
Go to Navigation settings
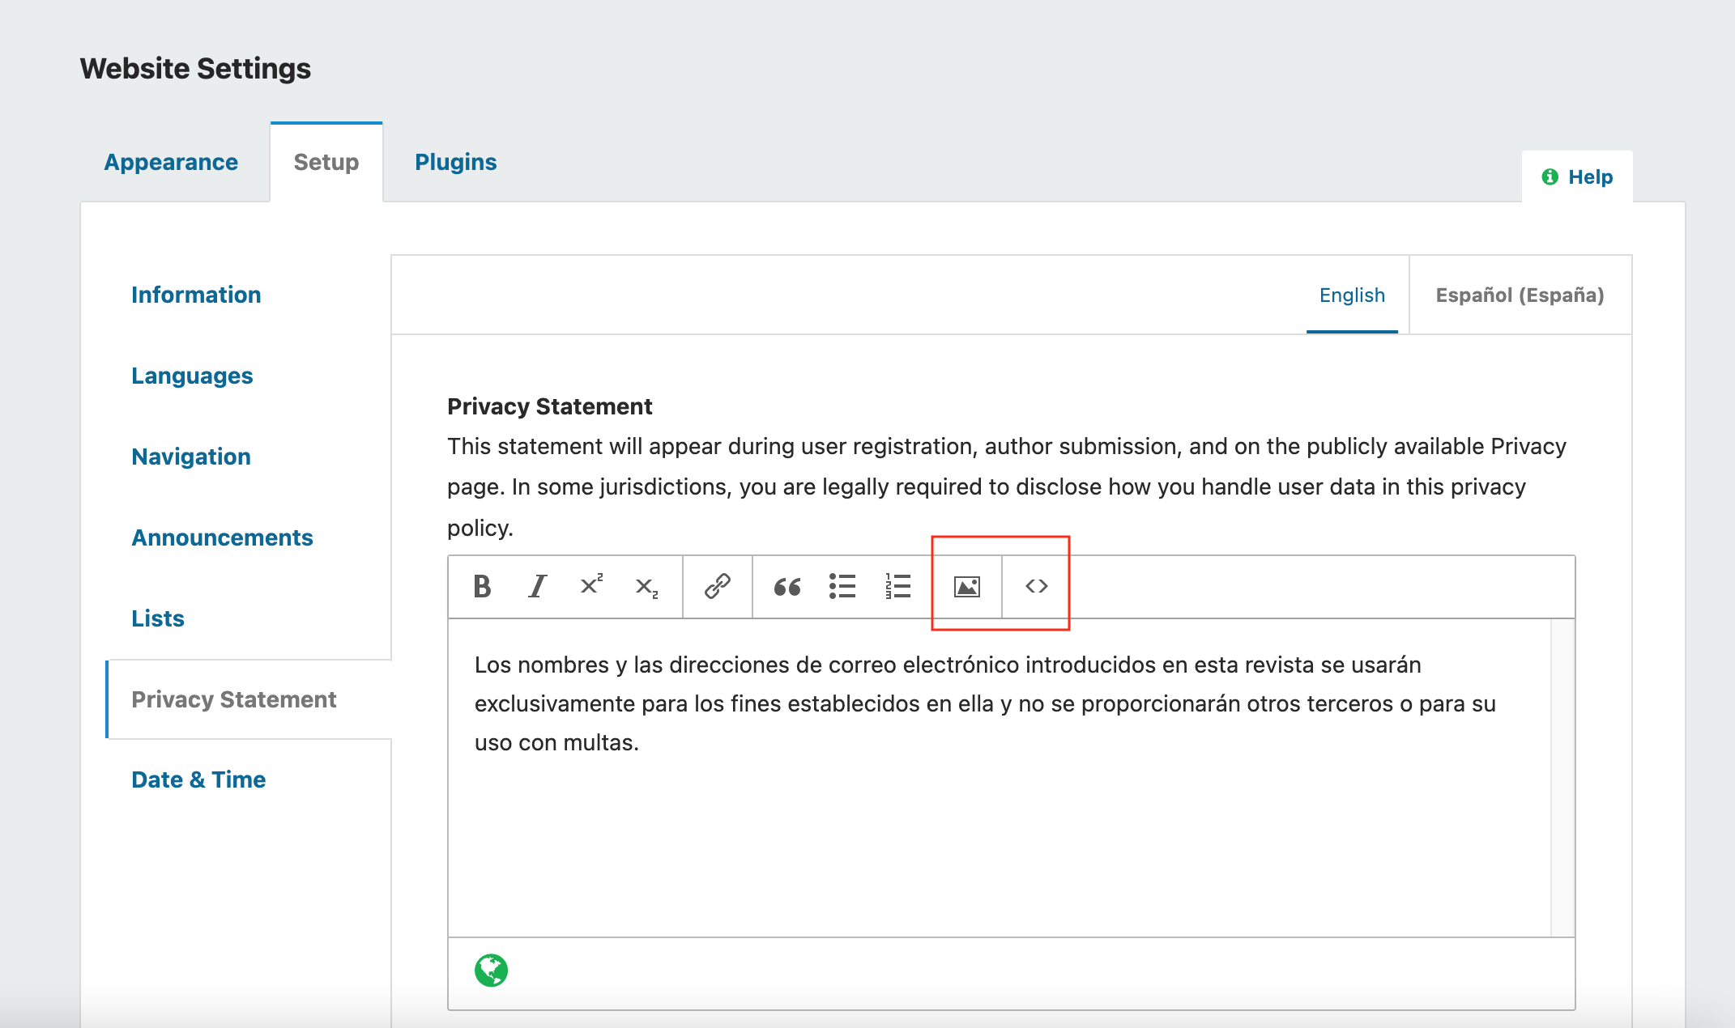point(191,457)
